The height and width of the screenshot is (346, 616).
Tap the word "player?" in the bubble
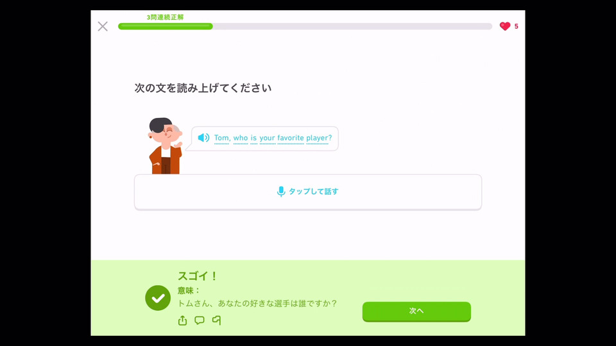pos(319,138)
